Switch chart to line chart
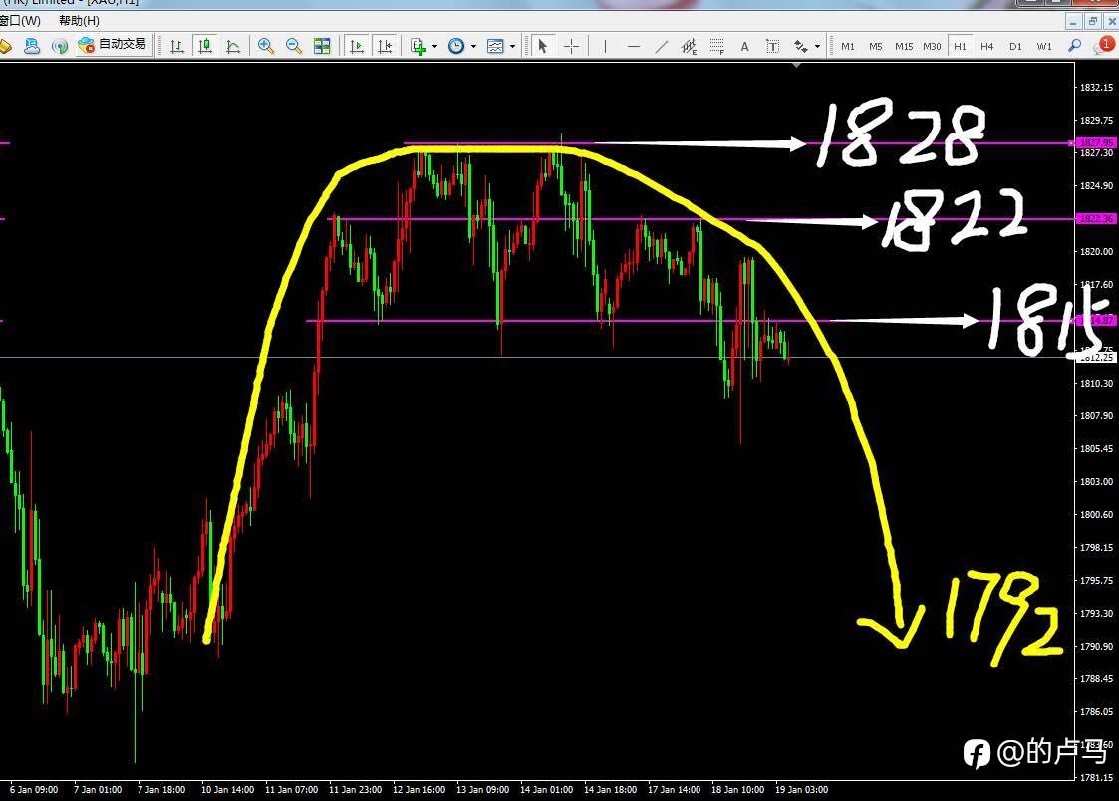Image resolution: width=1119 pixels, height=801 pixels. 233,47
